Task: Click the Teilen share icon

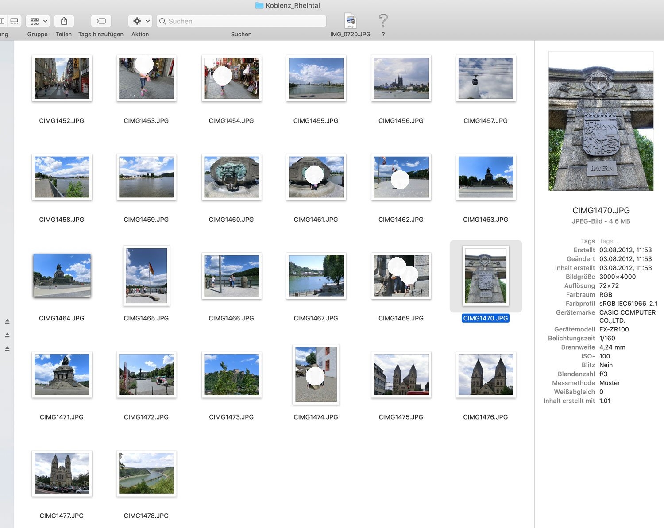Action: 64,21
